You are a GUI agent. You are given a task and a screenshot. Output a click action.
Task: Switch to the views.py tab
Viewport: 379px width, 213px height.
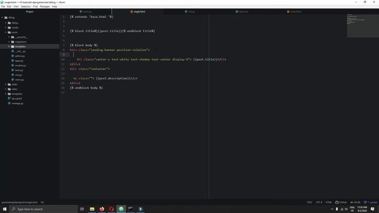point(85,12)
